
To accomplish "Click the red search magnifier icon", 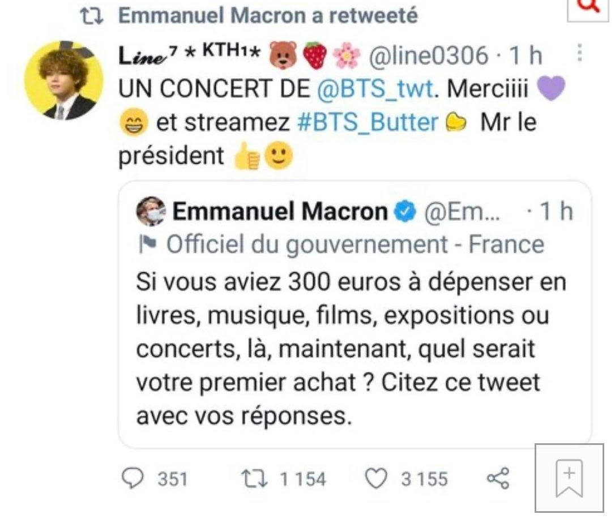I will point(590,6).
